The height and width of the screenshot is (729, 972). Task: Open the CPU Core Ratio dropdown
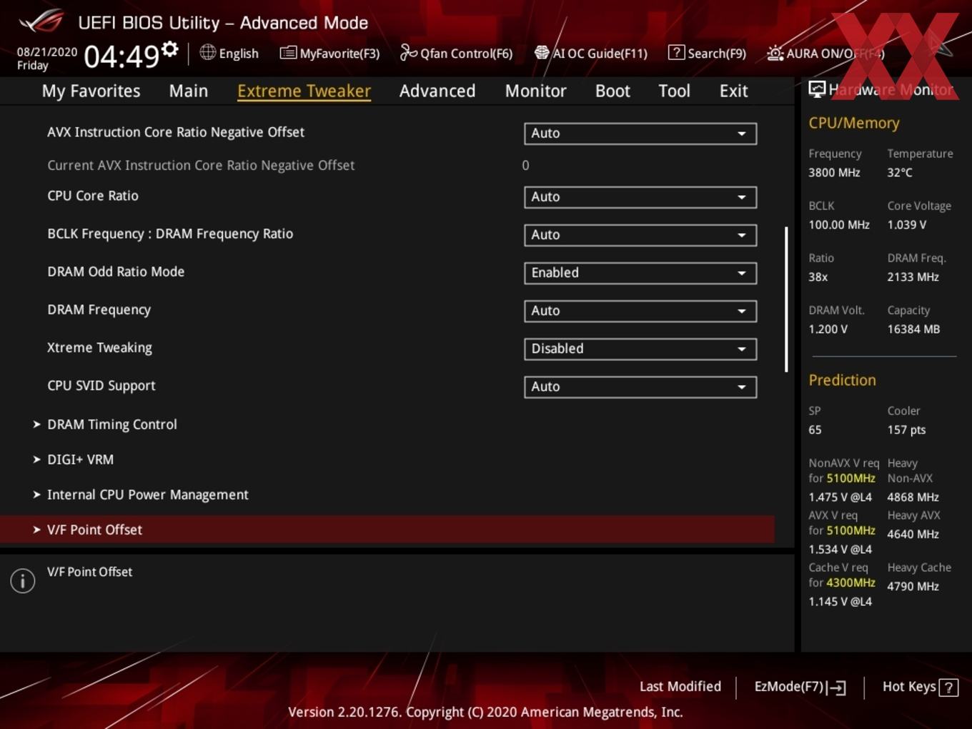(x=640, y=197)
